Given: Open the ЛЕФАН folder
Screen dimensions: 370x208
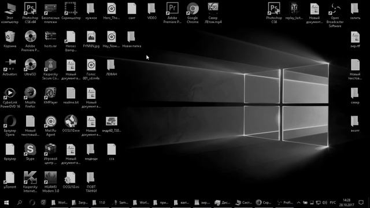Looking at the screenshot, I should pos(112,68).
